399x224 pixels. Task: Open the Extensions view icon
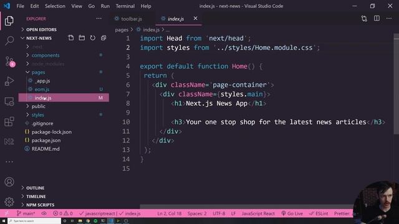(x=9, y=121)
